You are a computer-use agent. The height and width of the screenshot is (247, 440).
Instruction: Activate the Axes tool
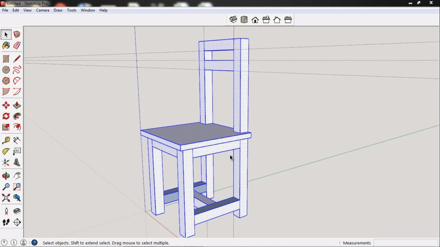6,162
